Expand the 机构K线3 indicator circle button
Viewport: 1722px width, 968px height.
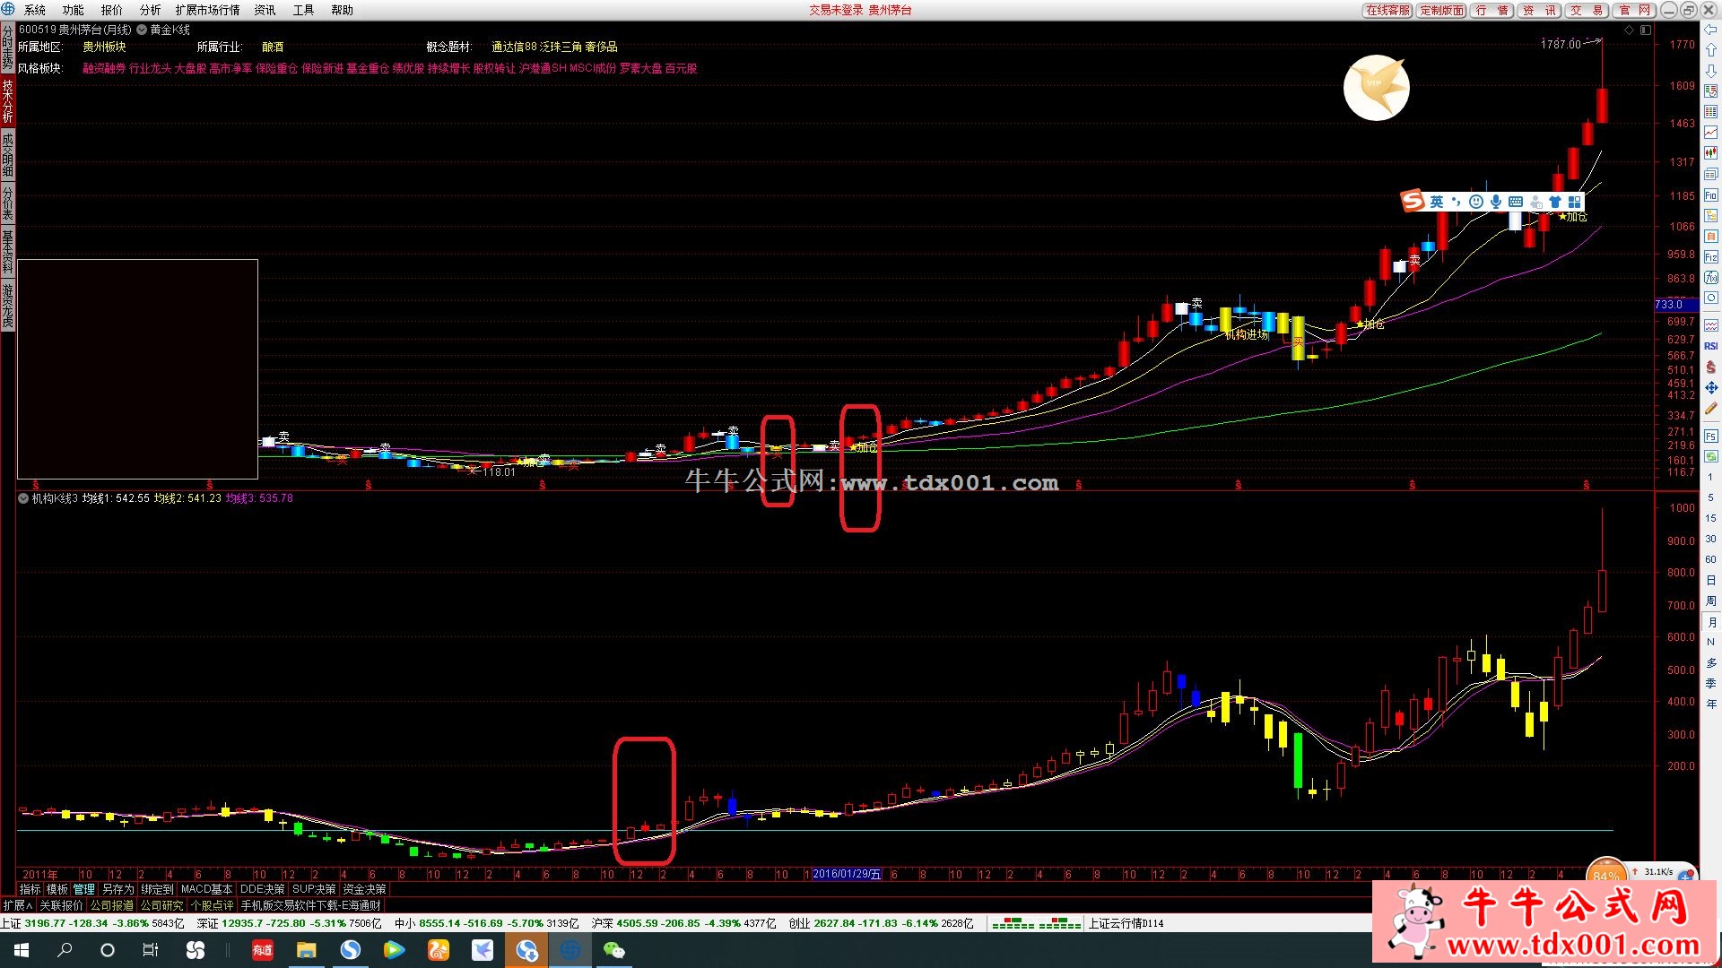(23, 498)
